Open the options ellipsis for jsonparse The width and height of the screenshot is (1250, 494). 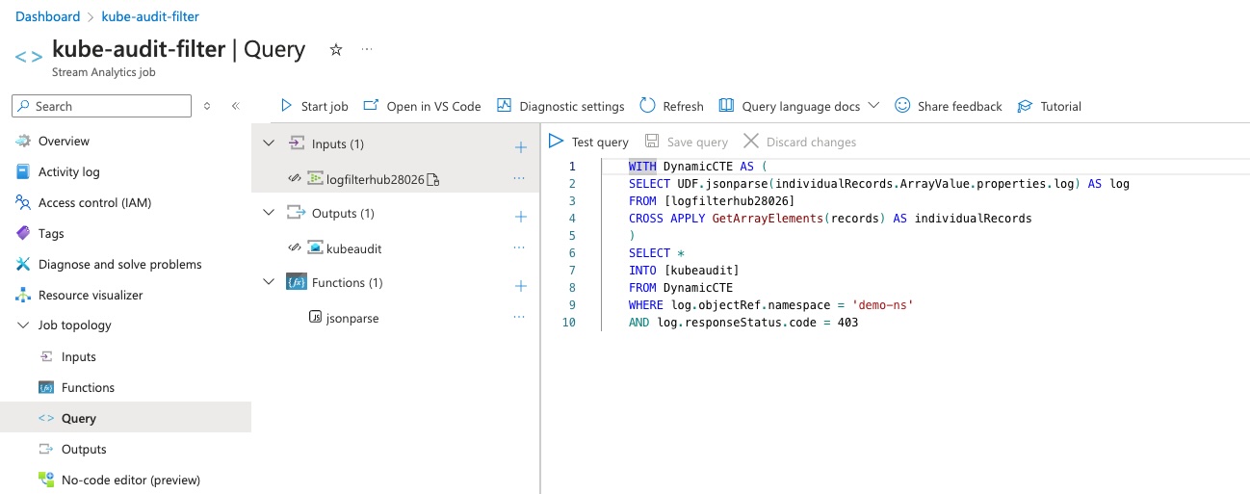pos(520,317)
